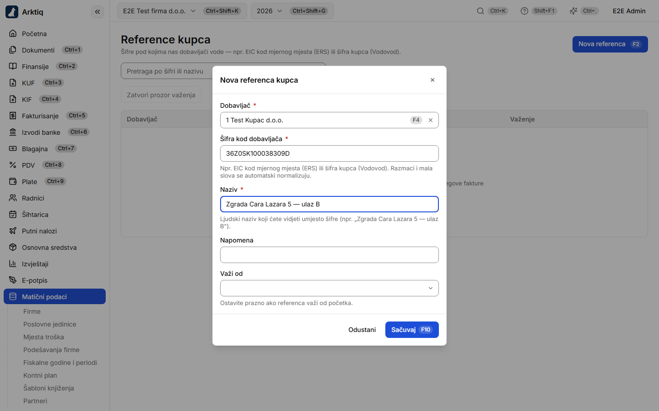Click the Izvještaji chart icon

(13, 264)
